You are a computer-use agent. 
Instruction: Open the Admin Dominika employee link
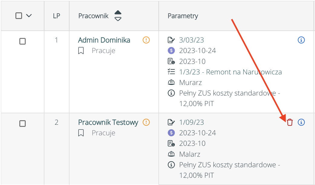[104, 40]
